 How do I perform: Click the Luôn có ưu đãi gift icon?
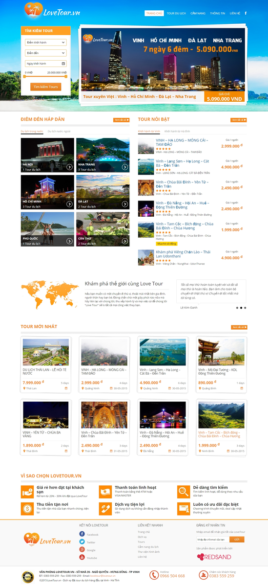tap(184, 508)
